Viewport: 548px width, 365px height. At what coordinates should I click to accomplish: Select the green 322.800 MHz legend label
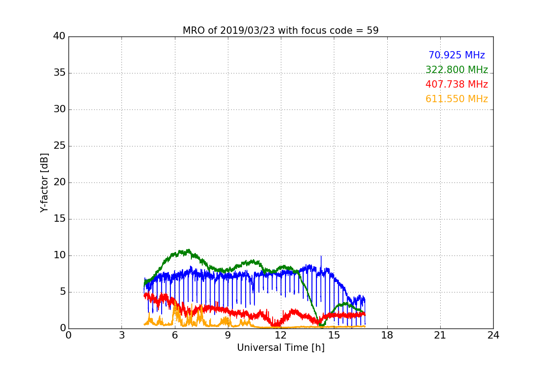pos(457,70)
